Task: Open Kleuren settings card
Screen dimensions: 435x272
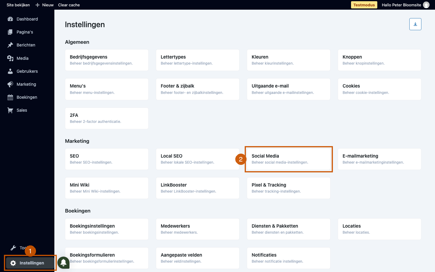Action: pos(288,60)
